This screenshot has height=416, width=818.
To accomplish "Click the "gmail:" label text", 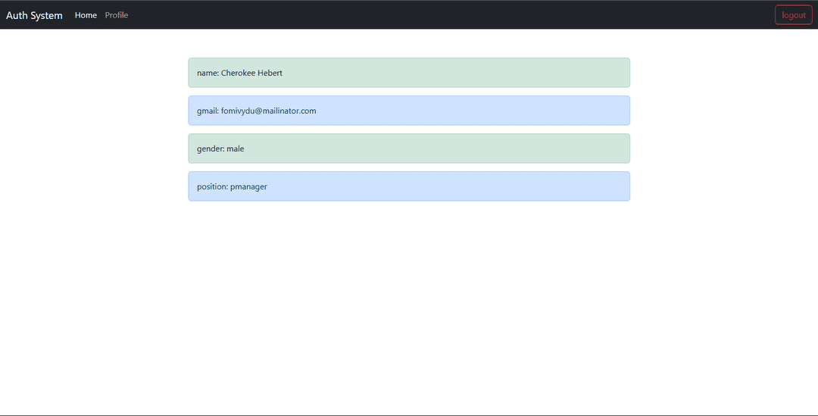I will [208, 111].
